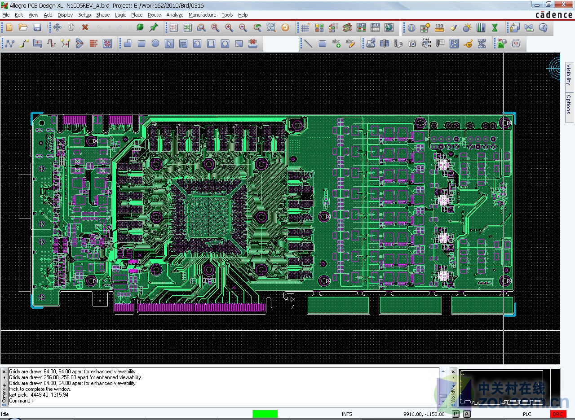The image size is (575, 420).
Task: Click the Add Text abc icon
Action: click(336, 44)
